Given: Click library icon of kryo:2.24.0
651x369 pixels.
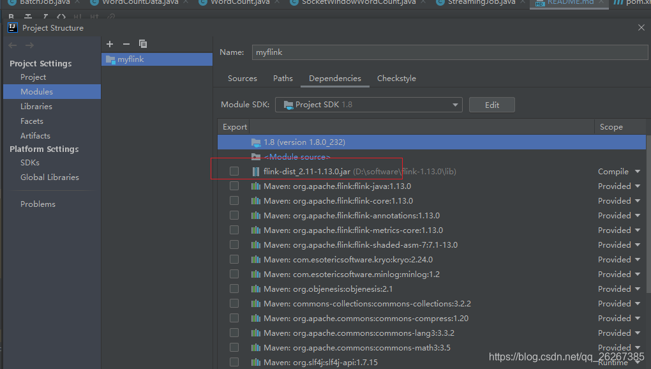Looking at the screenshot, I should 256,259.
